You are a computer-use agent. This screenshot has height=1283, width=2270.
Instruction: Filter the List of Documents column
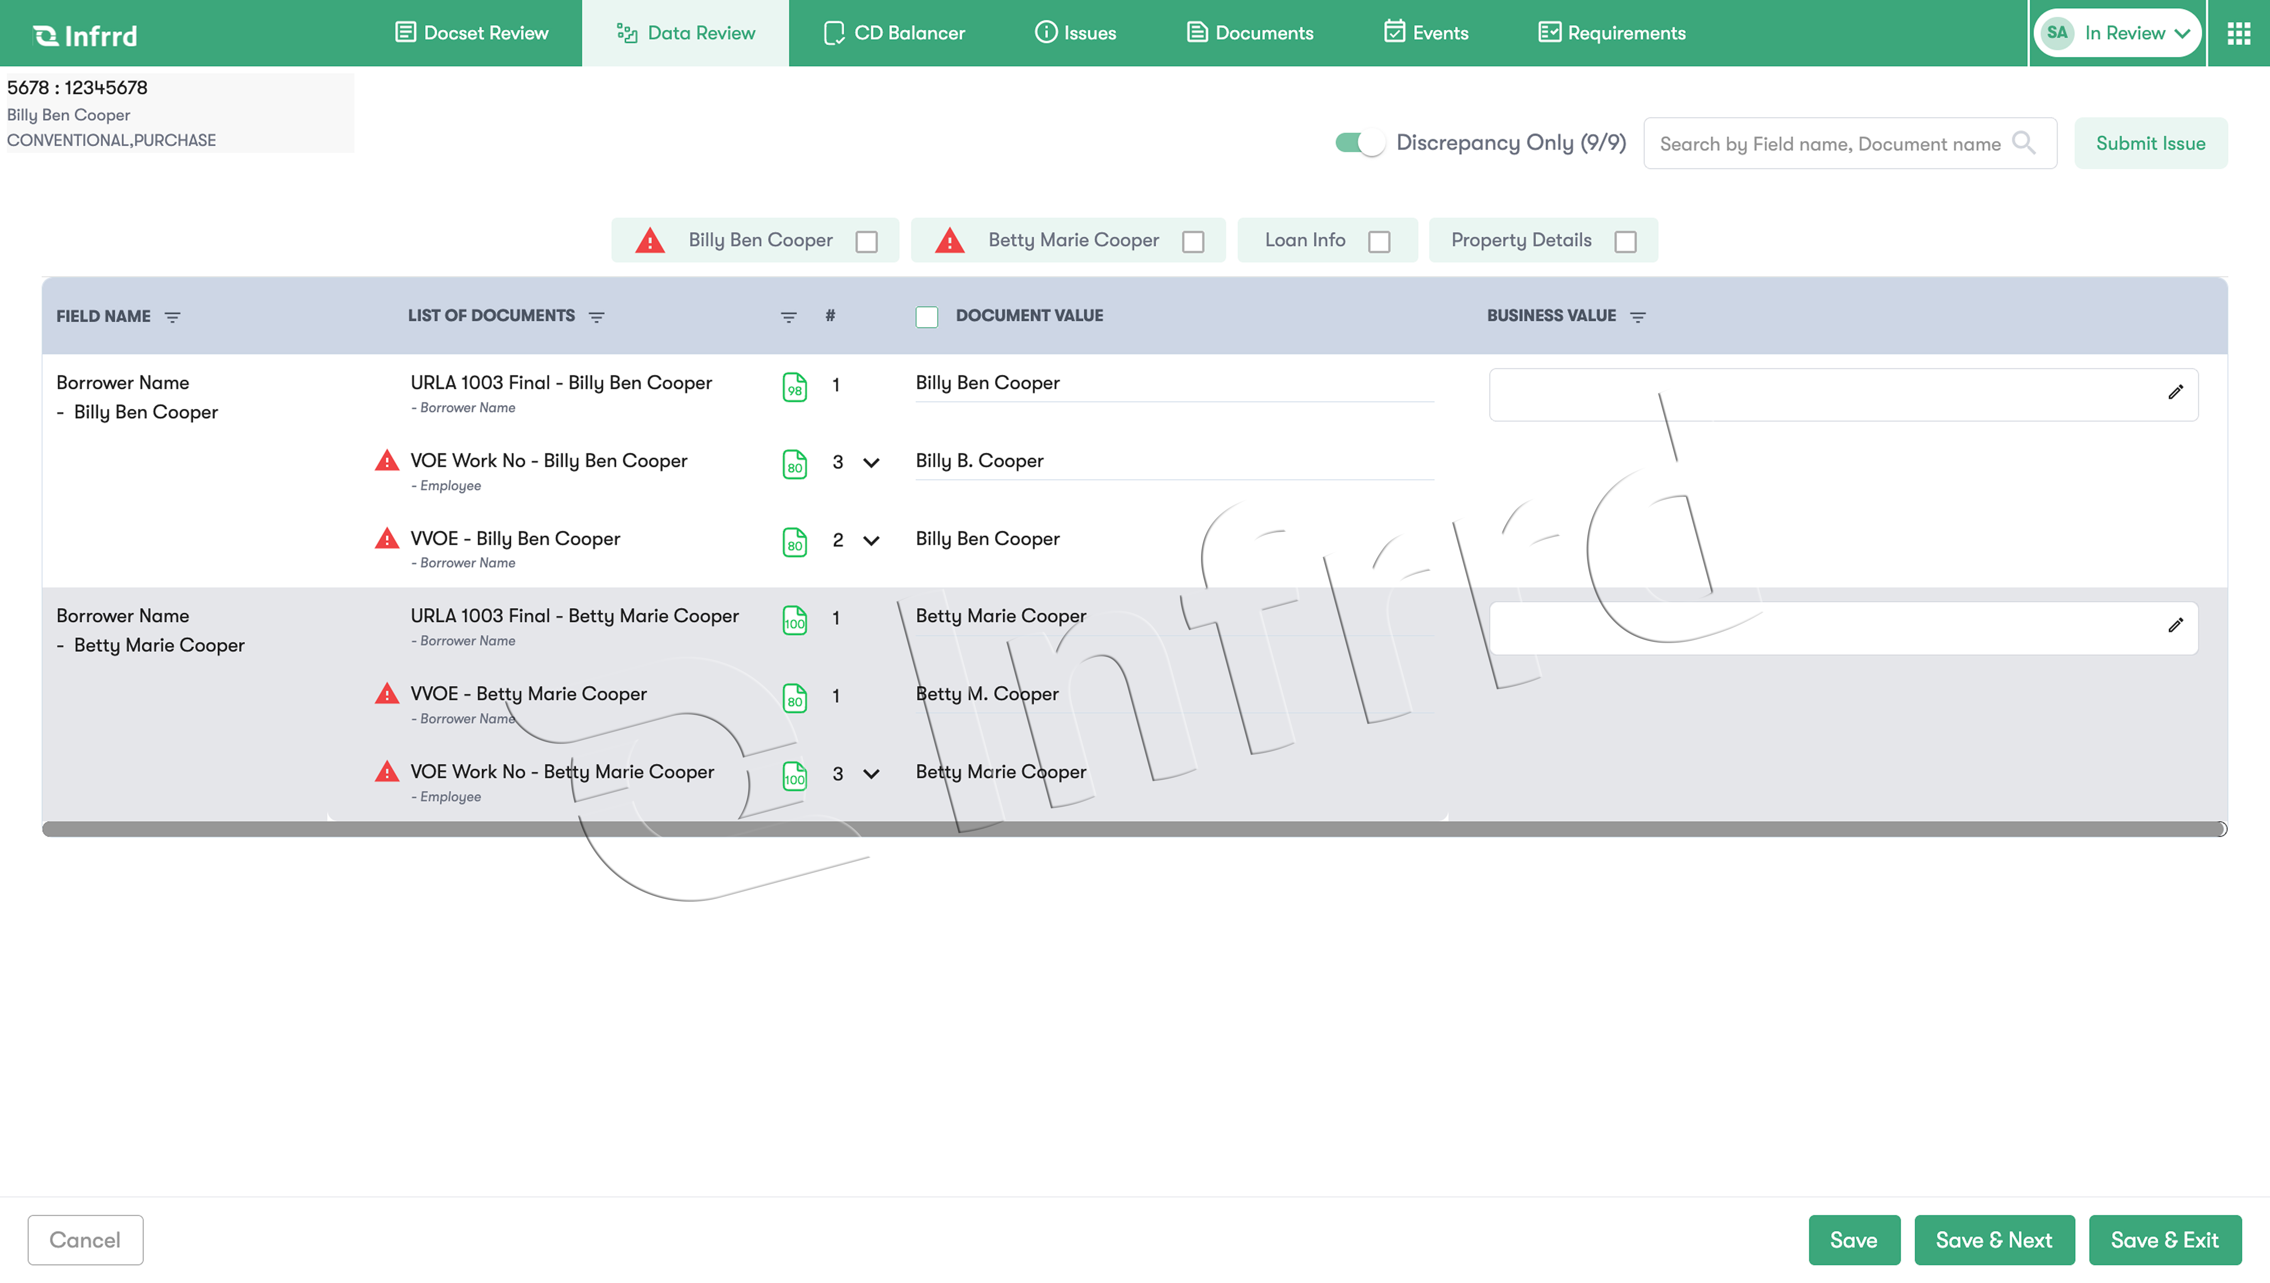[596, 317]
